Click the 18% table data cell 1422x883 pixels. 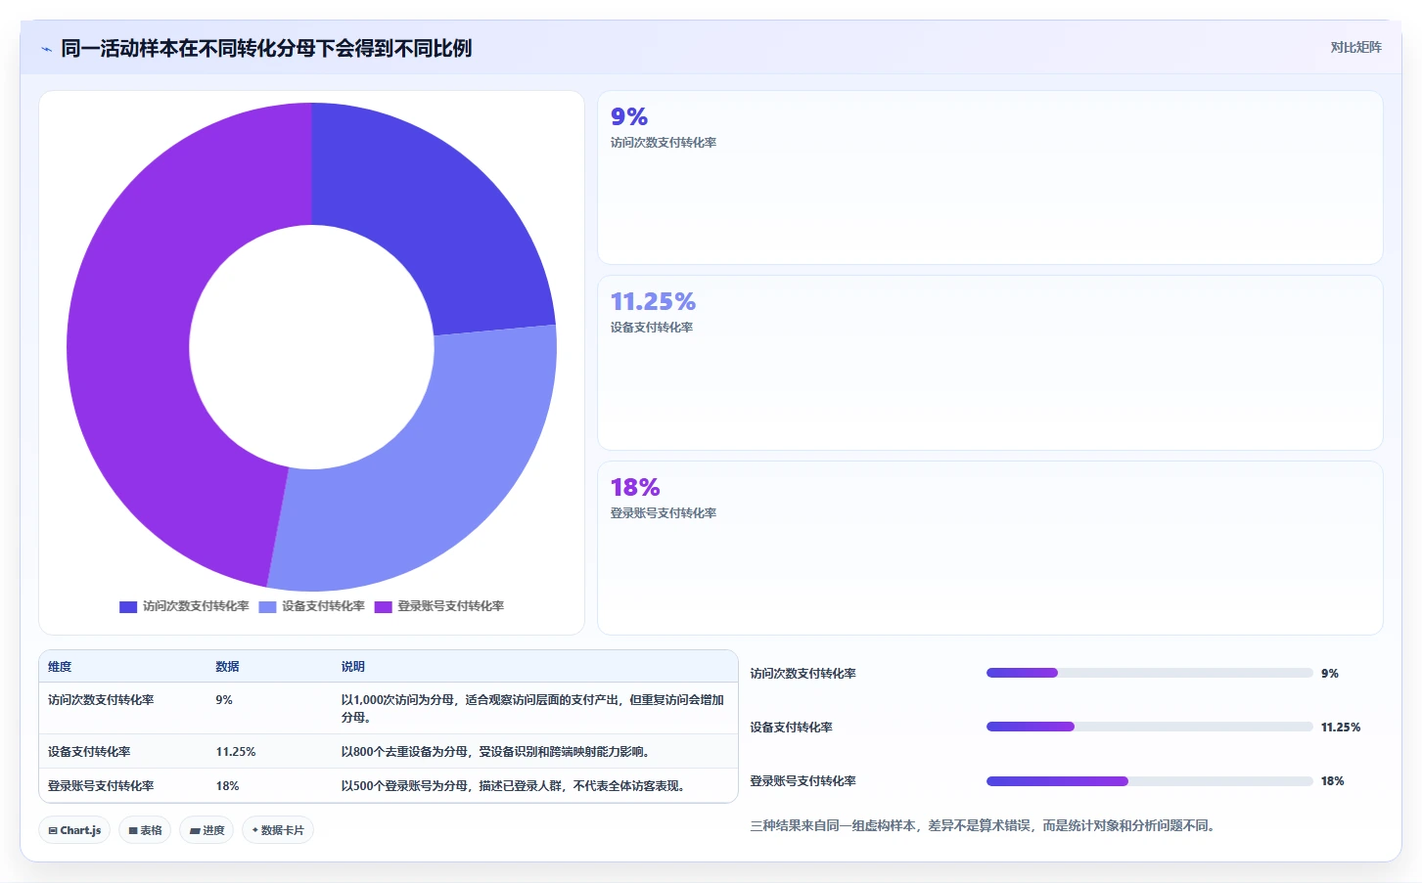click(227, 786)
